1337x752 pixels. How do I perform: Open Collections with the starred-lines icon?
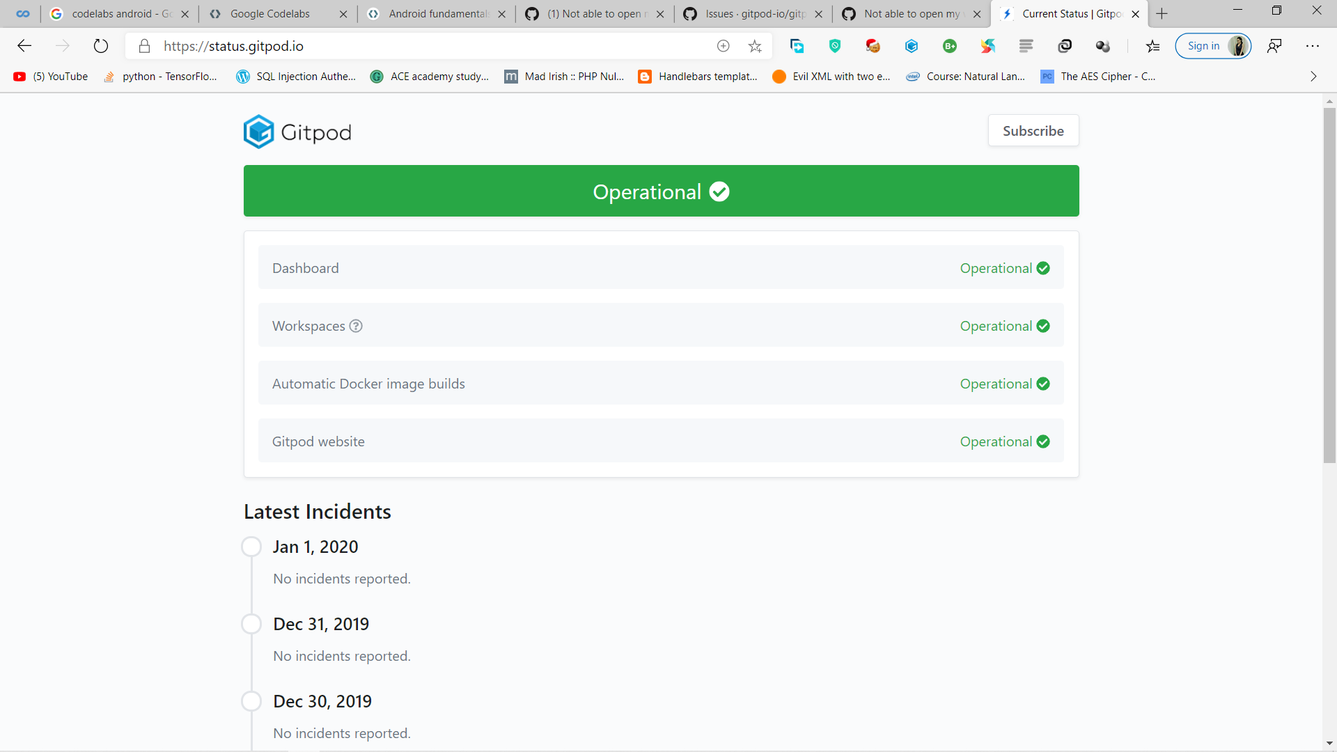click(x=1153, y=46)
